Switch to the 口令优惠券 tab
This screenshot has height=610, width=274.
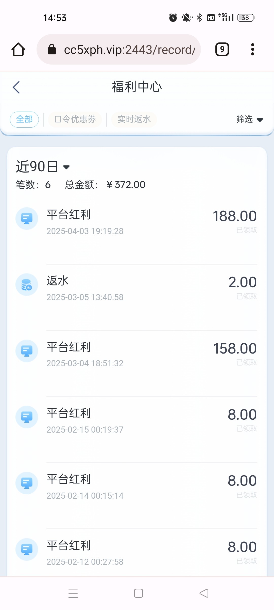click(x=75, y=119)
